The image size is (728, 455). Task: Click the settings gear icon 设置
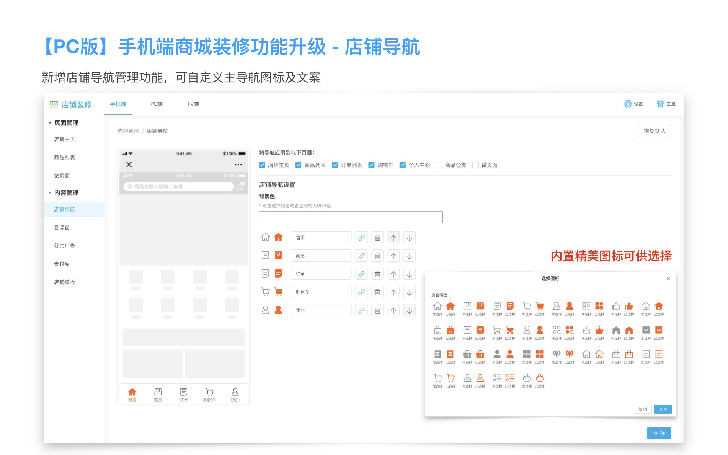[628, 104]
